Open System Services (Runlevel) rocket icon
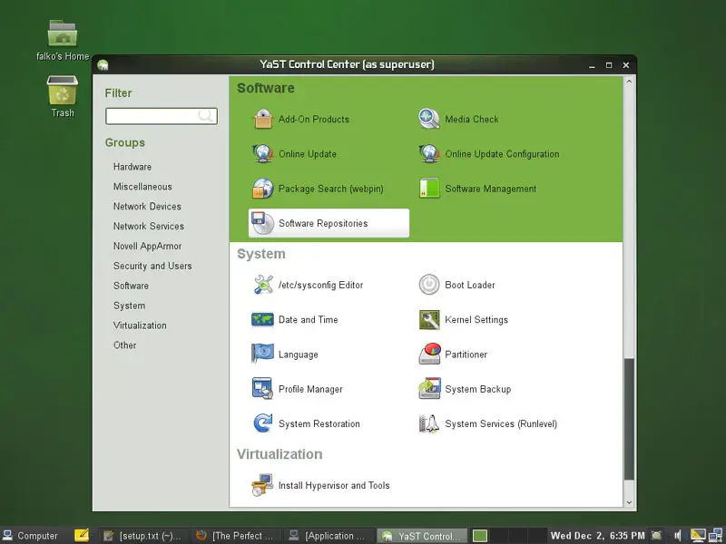 pos(429,423)
